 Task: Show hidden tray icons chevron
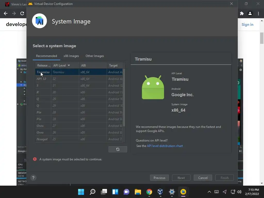[209, 192]
